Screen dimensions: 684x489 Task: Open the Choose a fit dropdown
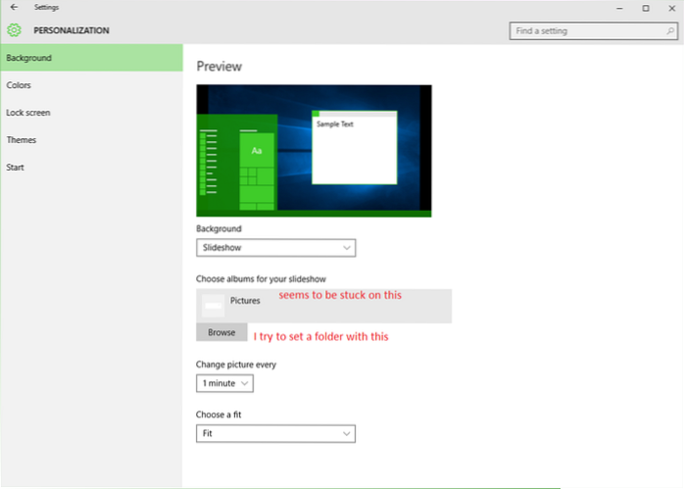tap(275, 433)
